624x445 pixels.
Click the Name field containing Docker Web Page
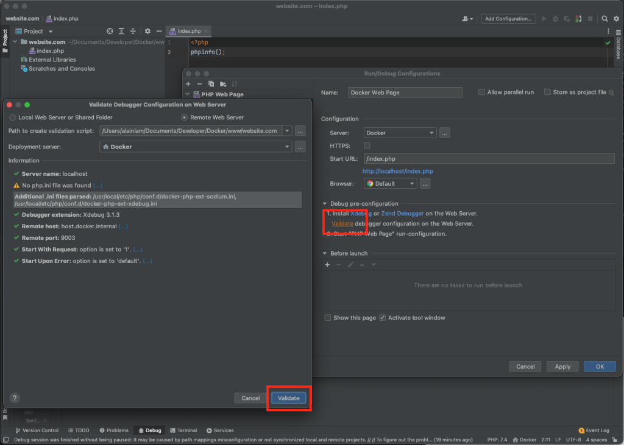405,93
